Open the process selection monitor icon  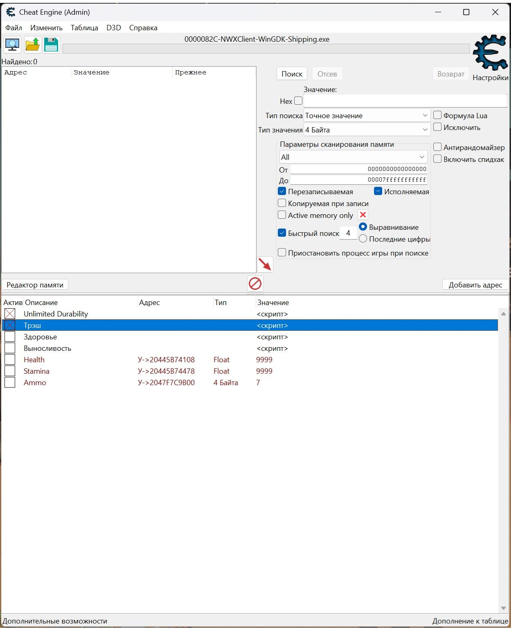point(12,45)
